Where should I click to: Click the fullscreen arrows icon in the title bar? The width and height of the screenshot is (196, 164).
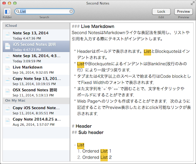tap(192, 3)
